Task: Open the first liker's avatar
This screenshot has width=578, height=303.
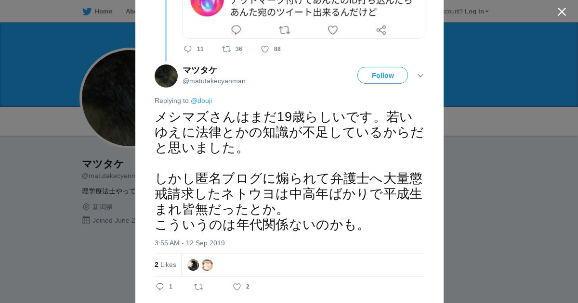Action: pos(193,265)
